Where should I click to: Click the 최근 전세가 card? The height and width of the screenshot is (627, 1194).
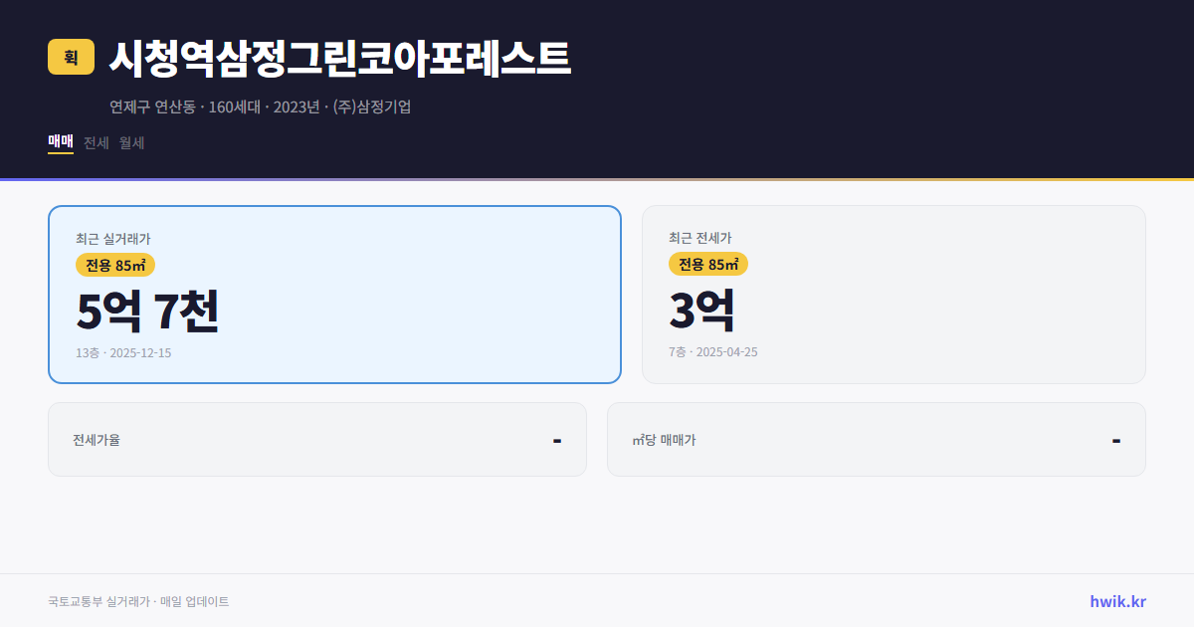894,294
